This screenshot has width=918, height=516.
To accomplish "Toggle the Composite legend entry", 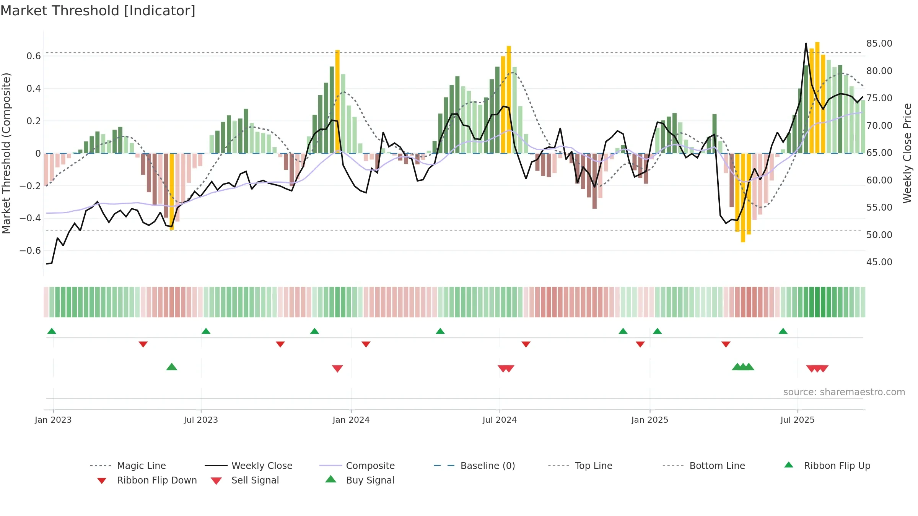I will pyautogui.click(x=357, y=466).
